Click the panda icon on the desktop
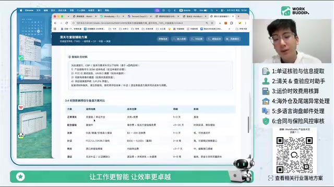334x187 pixels. pos(21,136)
